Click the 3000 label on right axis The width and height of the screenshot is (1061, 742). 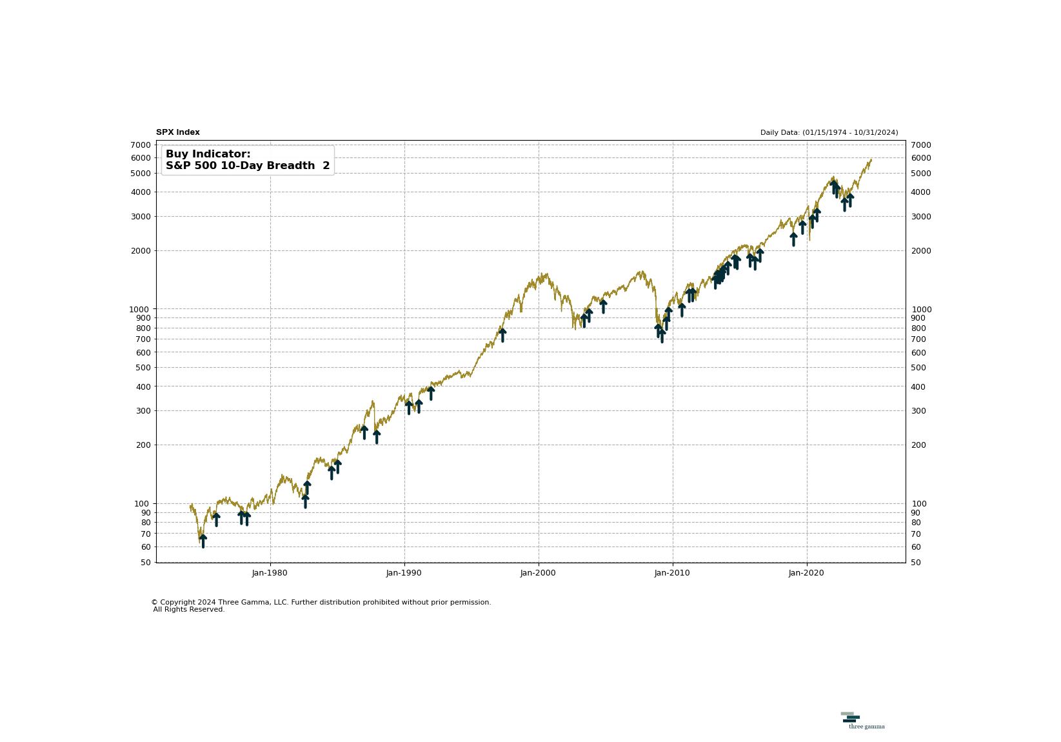(921, 217)
